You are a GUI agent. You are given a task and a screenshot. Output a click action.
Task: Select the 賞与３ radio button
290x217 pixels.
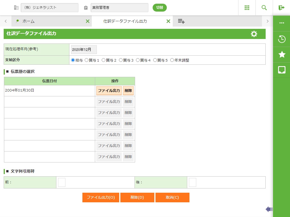[x=121, y=60]
